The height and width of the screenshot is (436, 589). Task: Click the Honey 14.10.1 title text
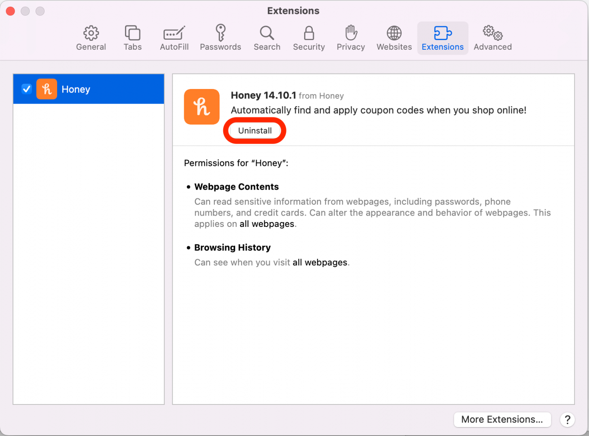tap(263, 95)
